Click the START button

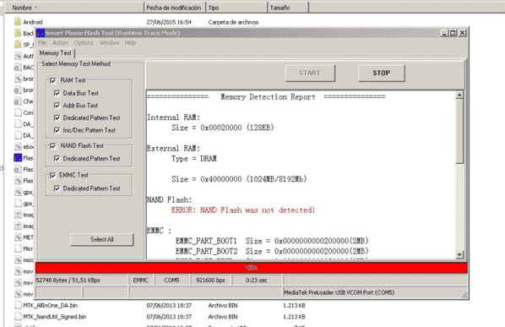[x=310, y=74]
